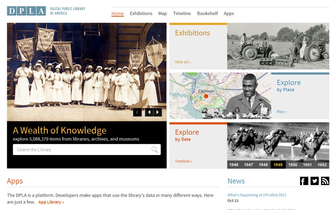The height and width of the screenshot is (210, 336).
Task: Go to the previous slideshow image
Action: (149, 112)
